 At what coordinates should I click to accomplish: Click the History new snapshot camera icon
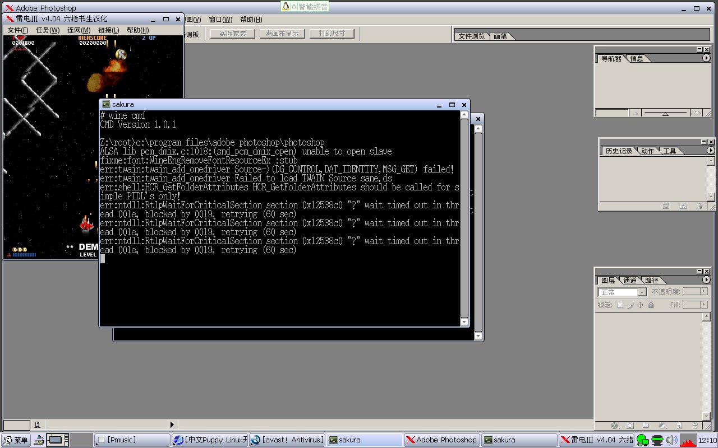(x=683, y=206)
